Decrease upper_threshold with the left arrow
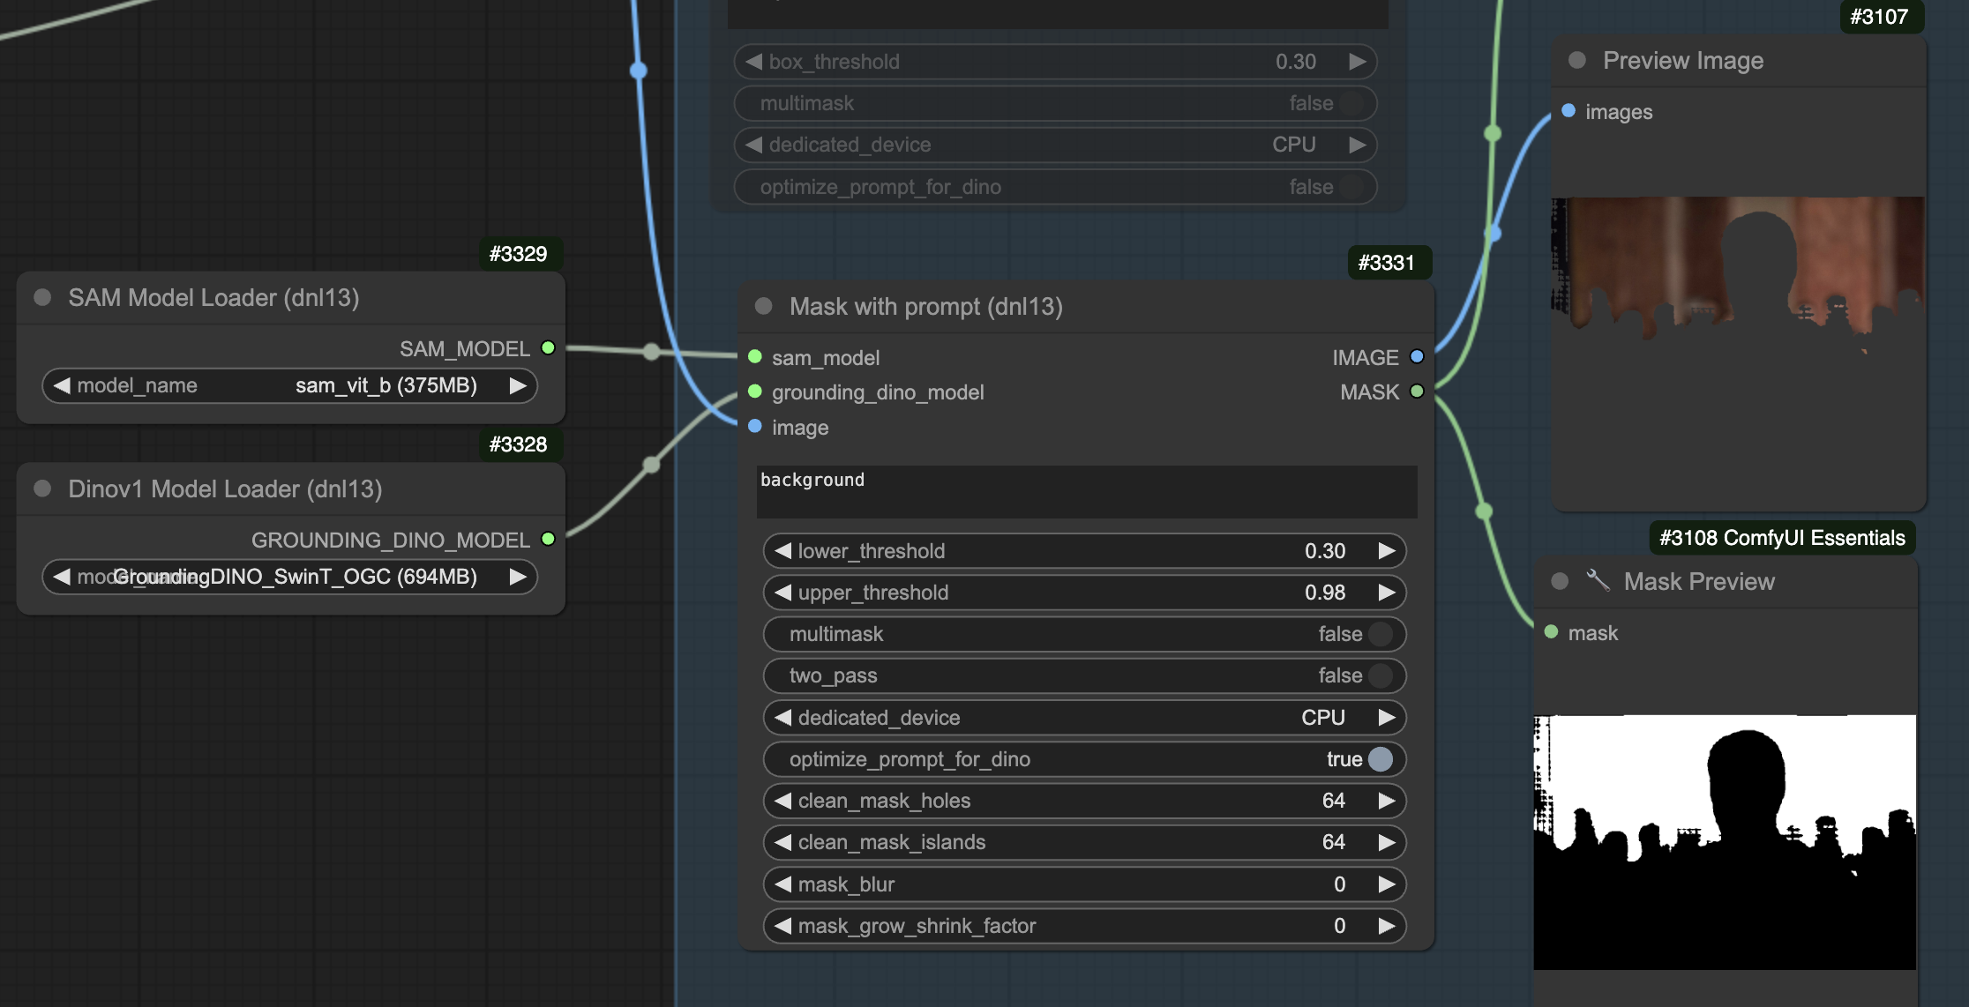 pos(782,593)
